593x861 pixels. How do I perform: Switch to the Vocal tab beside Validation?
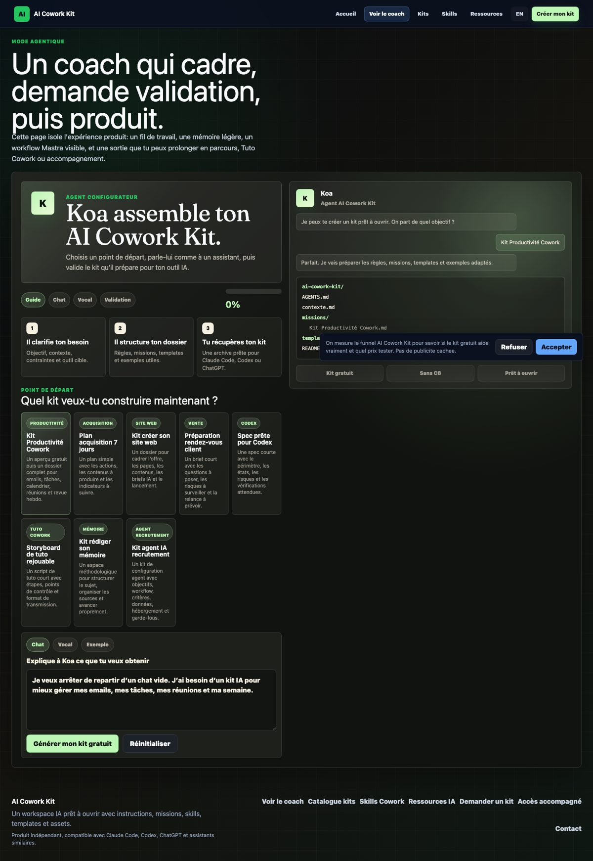[x=85, y=300]
